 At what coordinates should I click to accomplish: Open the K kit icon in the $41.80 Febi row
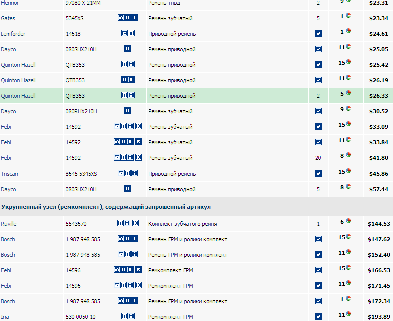[x=139, y=157]
